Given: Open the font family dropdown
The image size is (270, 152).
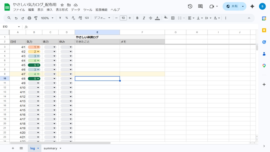Looking at the screenshot, I should pos(102,18).
